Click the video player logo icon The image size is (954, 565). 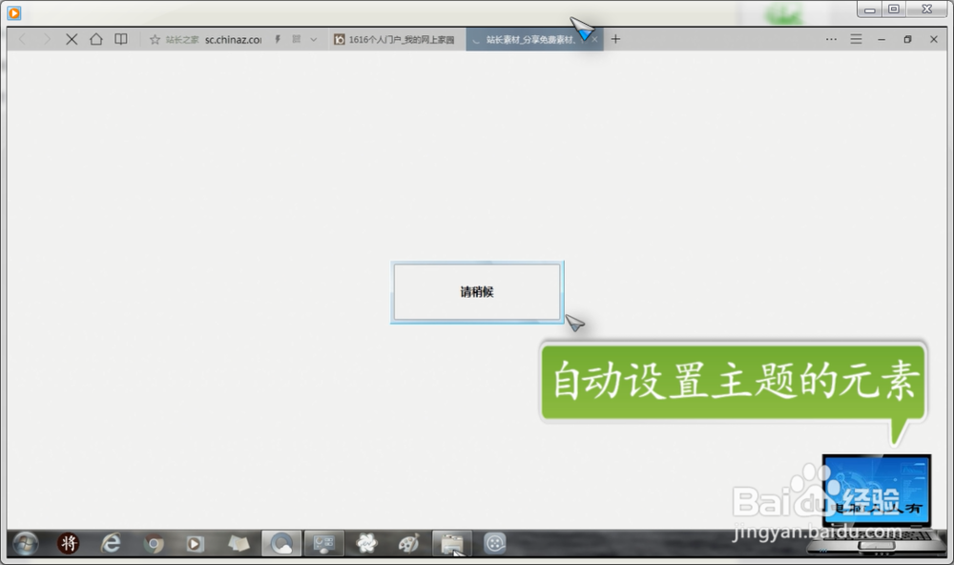point(14,12)
